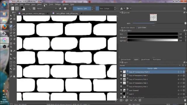Move the layer up with arrow
Viewport: 187px width, 105px height.
pyautogui.click(x=136, y=100)
